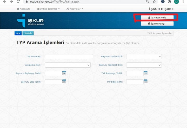Image resolution: width=187 pixels, height=128 pixels.
Task: Open calendar for TYP Başlangıç Tarihi
Action: [x=145, y=73]
